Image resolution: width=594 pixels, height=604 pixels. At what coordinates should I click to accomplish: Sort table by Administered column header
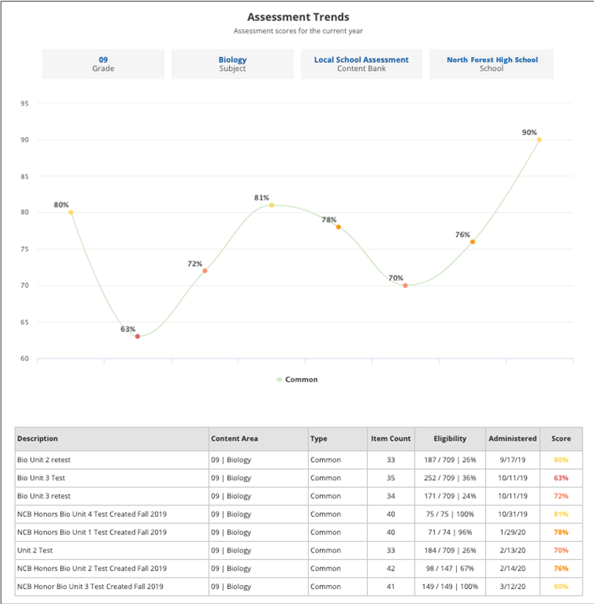coord(513,439)
